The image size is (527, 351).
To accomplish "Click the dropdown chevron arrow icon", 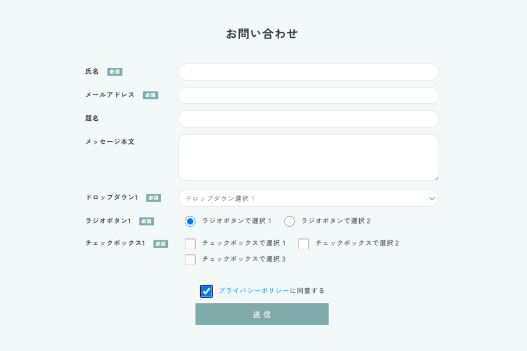I will coord(432,198).
